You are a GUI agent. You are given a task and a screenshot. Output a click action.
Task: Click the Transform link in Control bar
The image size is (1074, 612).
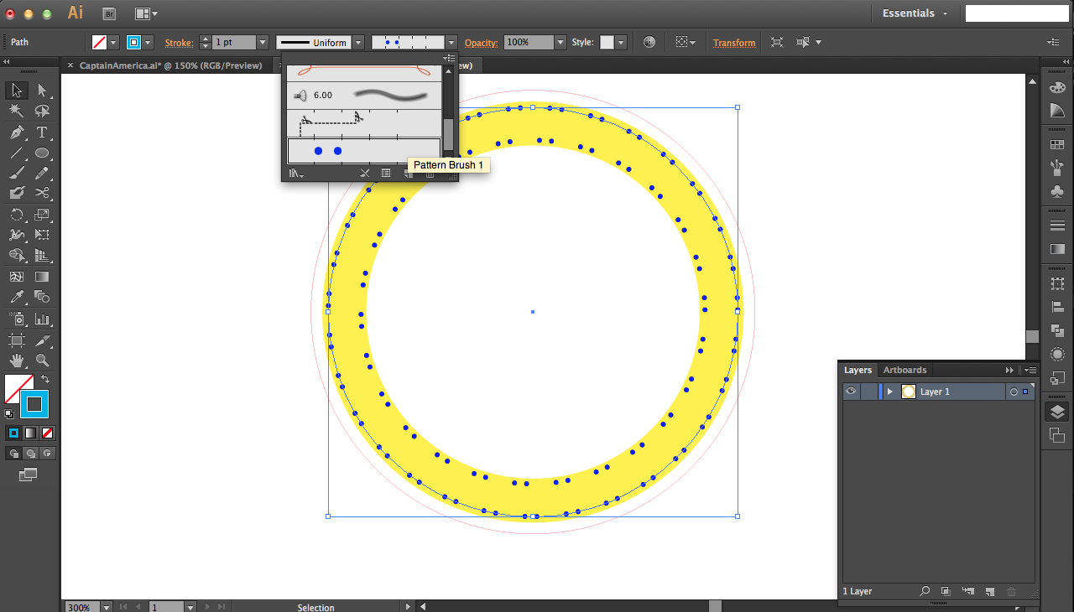coord(733,42)
